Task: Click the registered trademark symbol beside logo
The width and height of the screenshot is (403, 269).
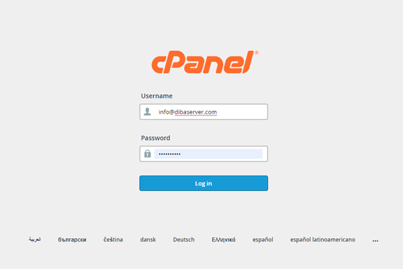Action: [257, 52]
